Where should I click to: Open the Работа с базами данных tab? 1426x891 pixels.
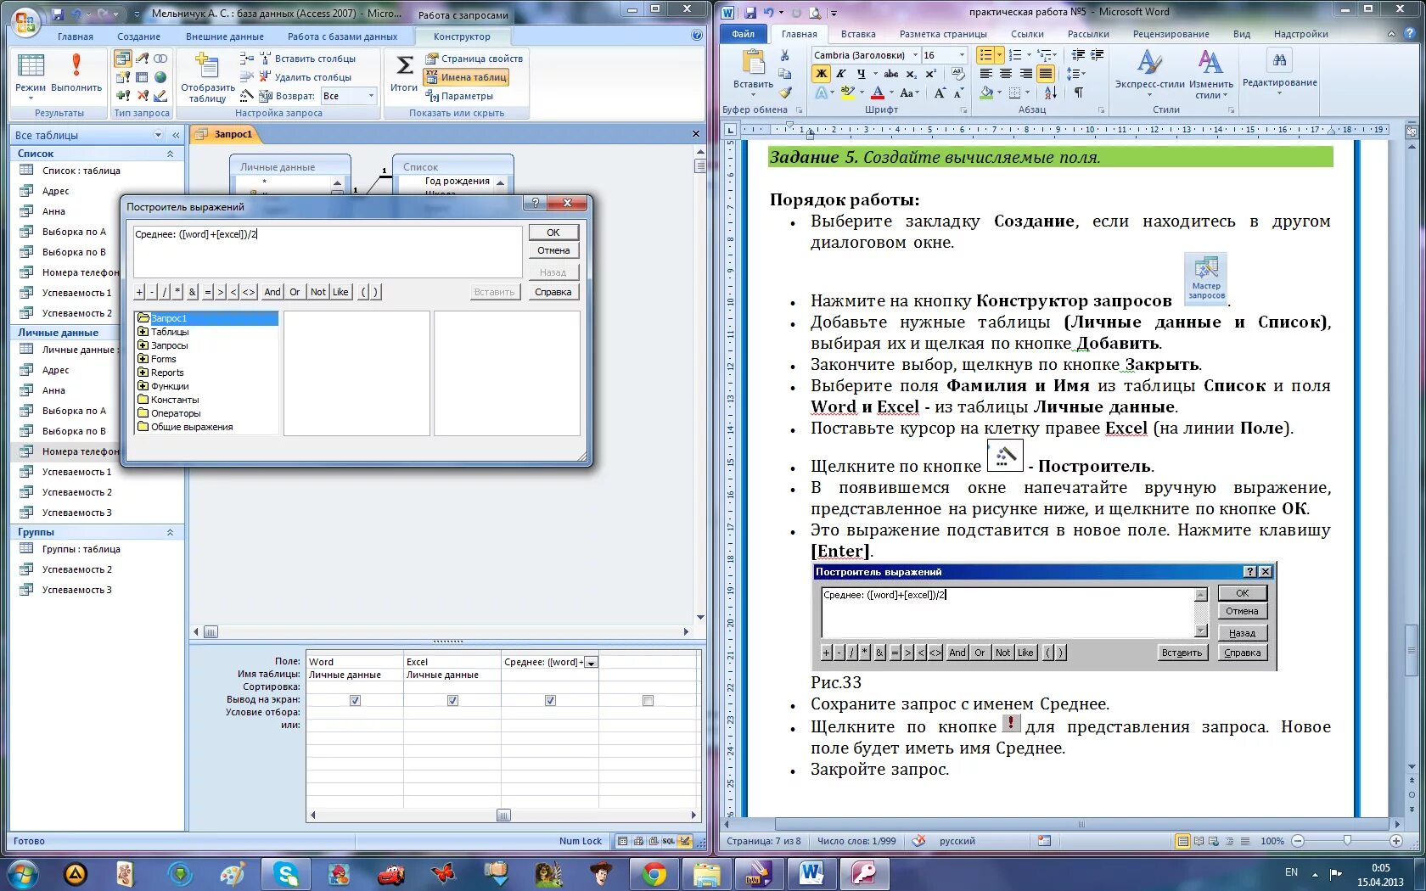coord(342,36)
